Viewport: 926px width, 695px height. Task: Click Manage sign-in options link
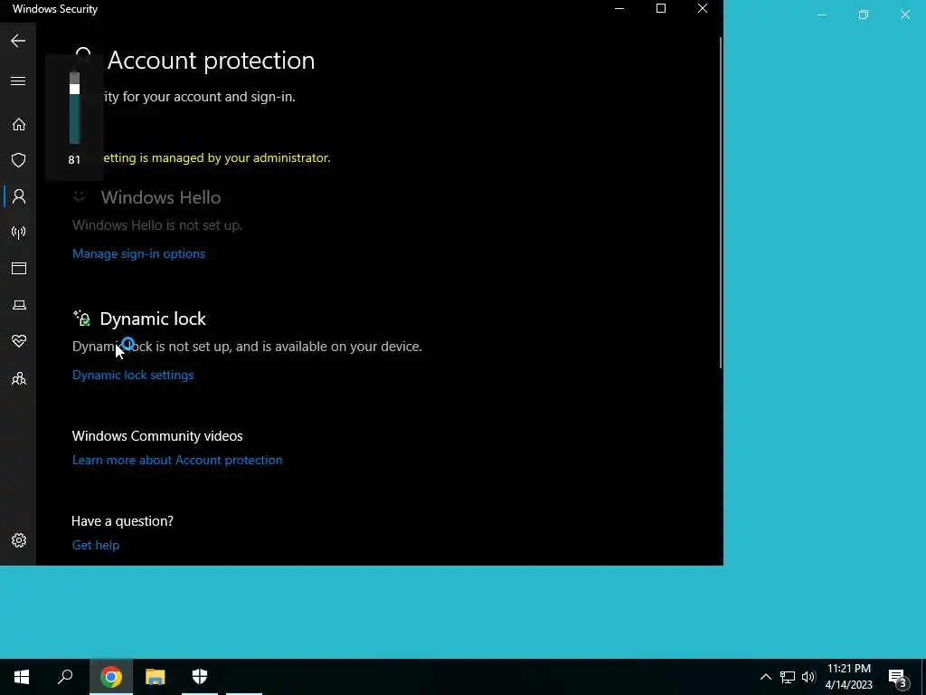click(138, 253)
